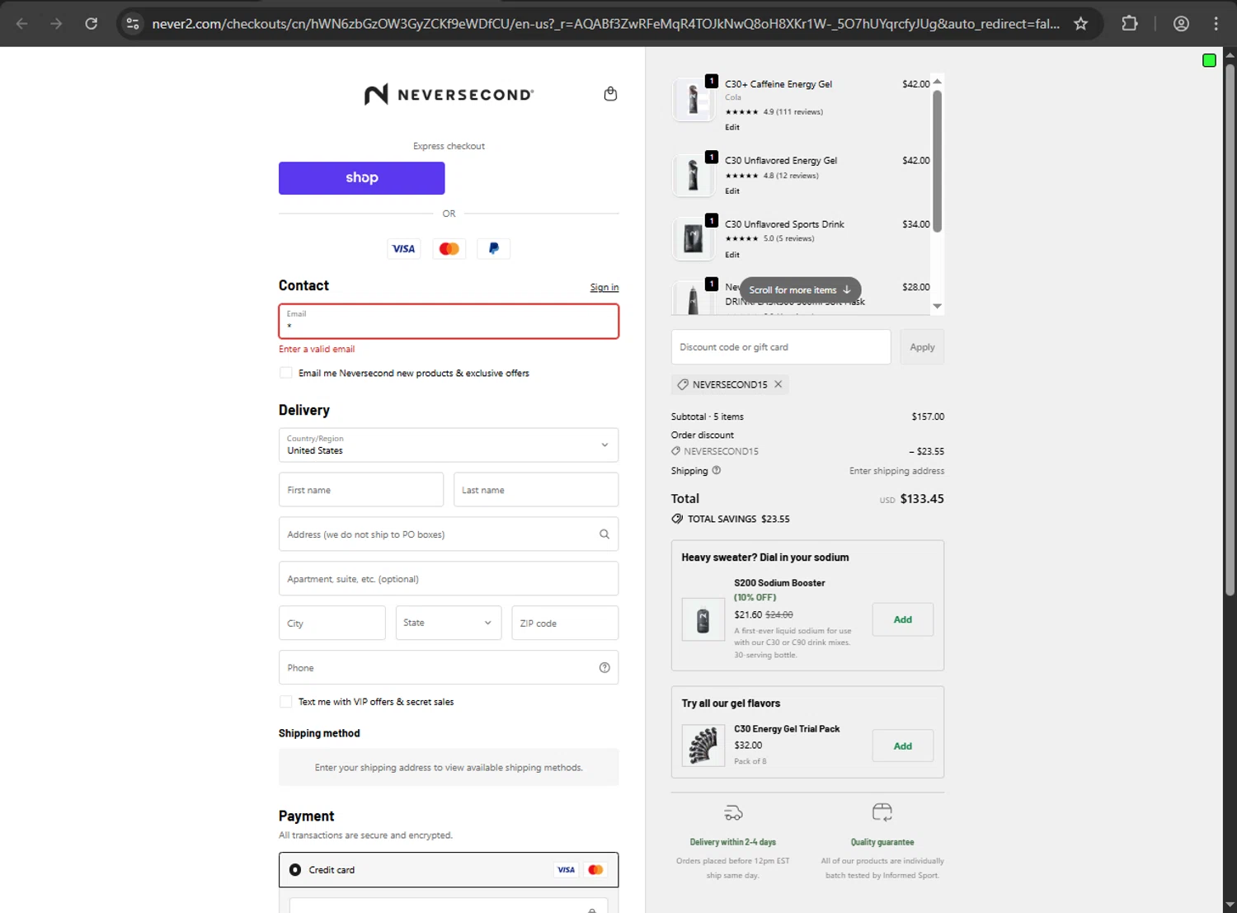Click the 'Enter a valid email' error text
Screen dimensions: 1237x913
pyautogui.click(x=317, y=349)
